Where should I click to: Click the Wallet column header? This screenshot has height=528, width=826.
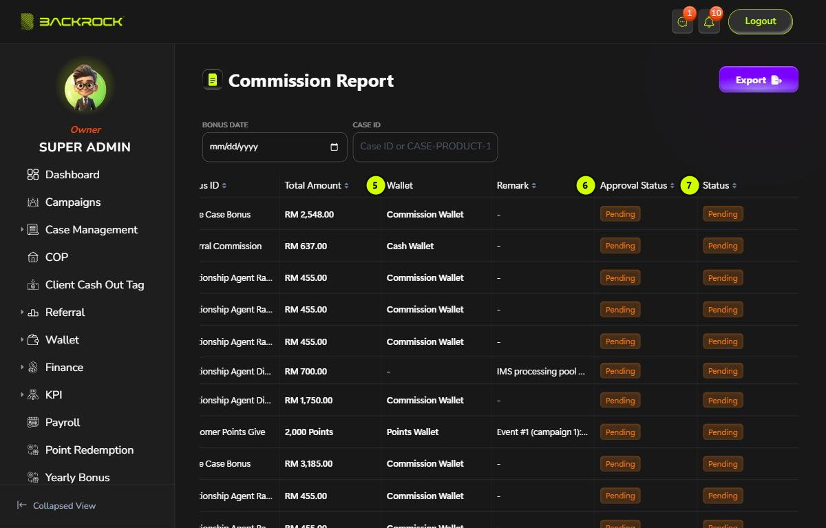point(400,186)
